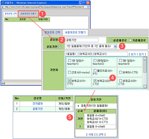Click the 완료 status bar text

point(3,83)
